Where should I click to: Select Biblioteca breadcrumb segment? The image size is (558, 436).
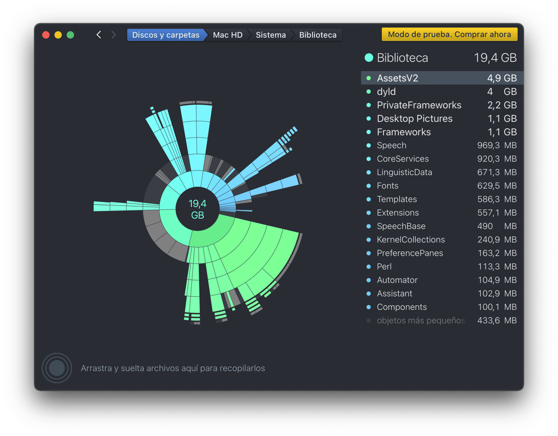coord(318,35)
